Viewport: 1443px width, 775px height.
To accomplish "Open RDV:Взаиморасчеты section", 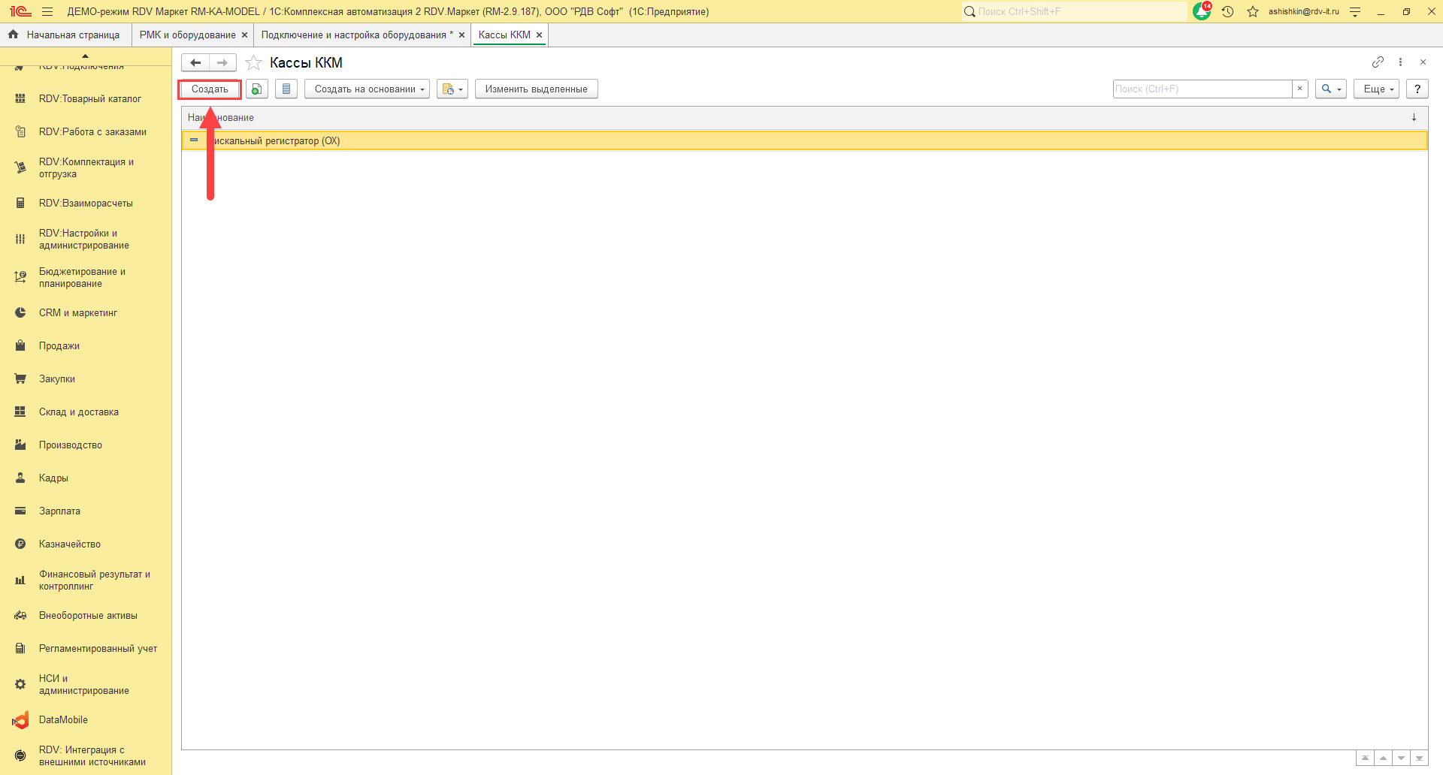I will click(x=86, y=203).
